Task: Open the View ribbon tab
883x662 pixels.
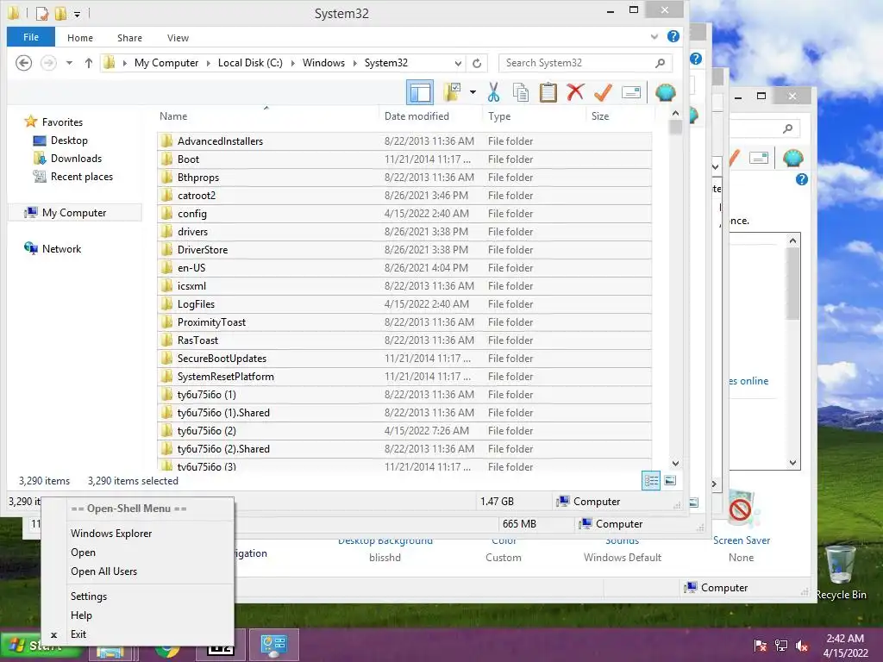Action: (178, 38)
